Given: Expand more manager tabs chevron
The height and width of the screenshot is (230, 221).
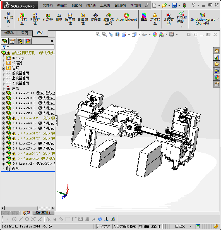Looking at the screenshot, I should [52, 41].
